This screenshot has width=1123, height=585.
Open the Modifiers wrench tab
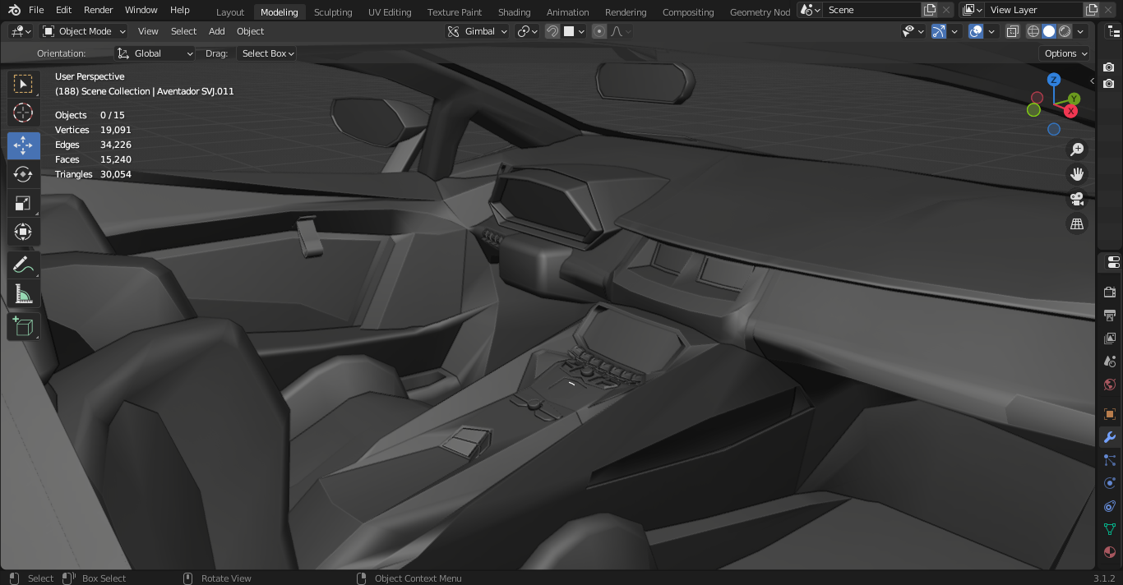coord(1110,437)
